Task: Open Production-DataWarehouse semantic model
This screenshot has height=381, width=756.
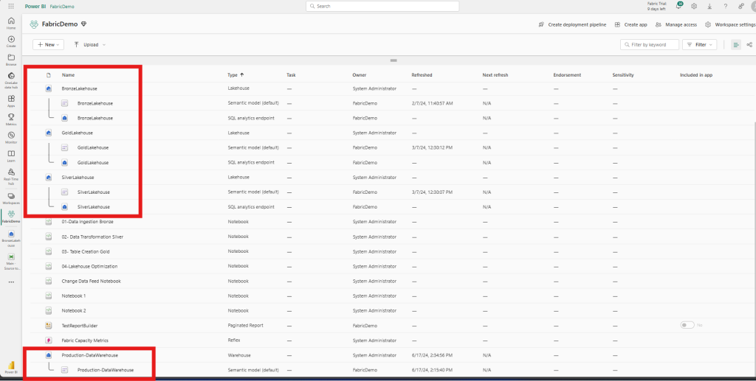Action: [x=105, y=370]
